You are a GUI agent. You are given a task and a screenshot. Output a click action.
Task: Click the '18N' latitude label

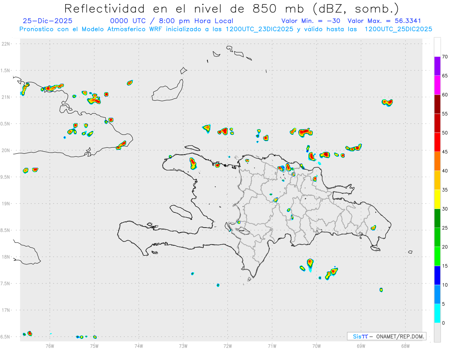(6, 257)
